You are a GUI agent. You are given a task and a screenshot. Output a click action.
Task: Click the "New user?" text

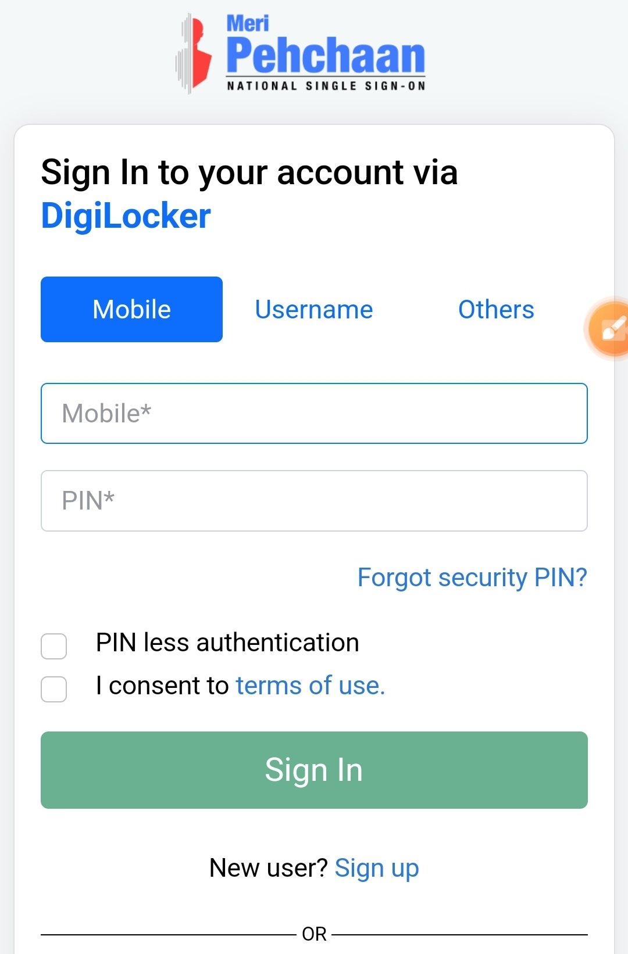click(x=268, y=868)
